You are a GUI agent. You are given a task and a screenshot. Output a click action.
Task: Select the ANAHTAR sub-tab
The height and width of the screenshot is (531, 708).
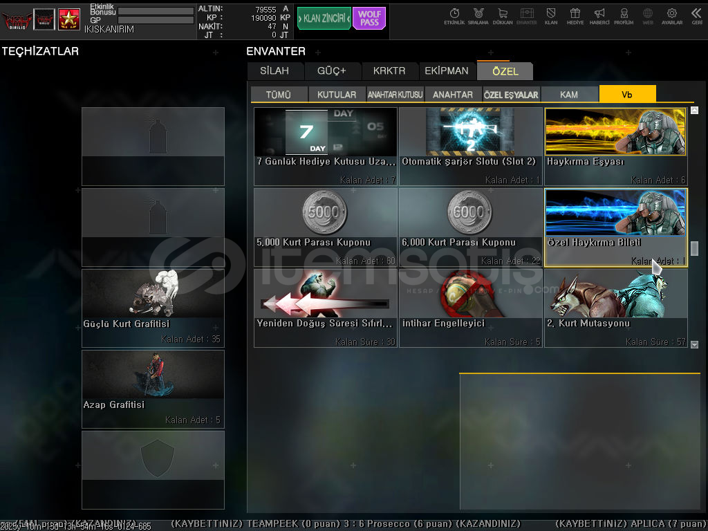coord(453,94)
